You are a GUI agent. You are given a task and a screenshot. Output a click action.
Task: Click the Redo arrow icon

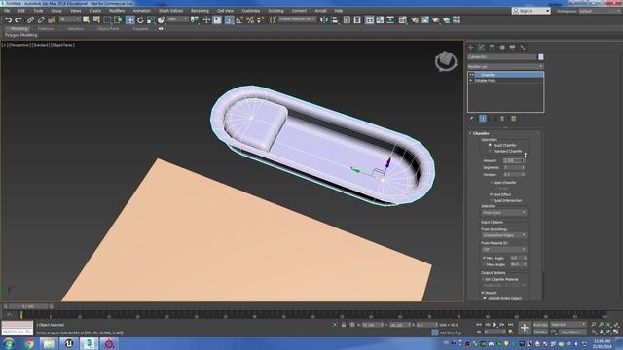click(18, 19)
